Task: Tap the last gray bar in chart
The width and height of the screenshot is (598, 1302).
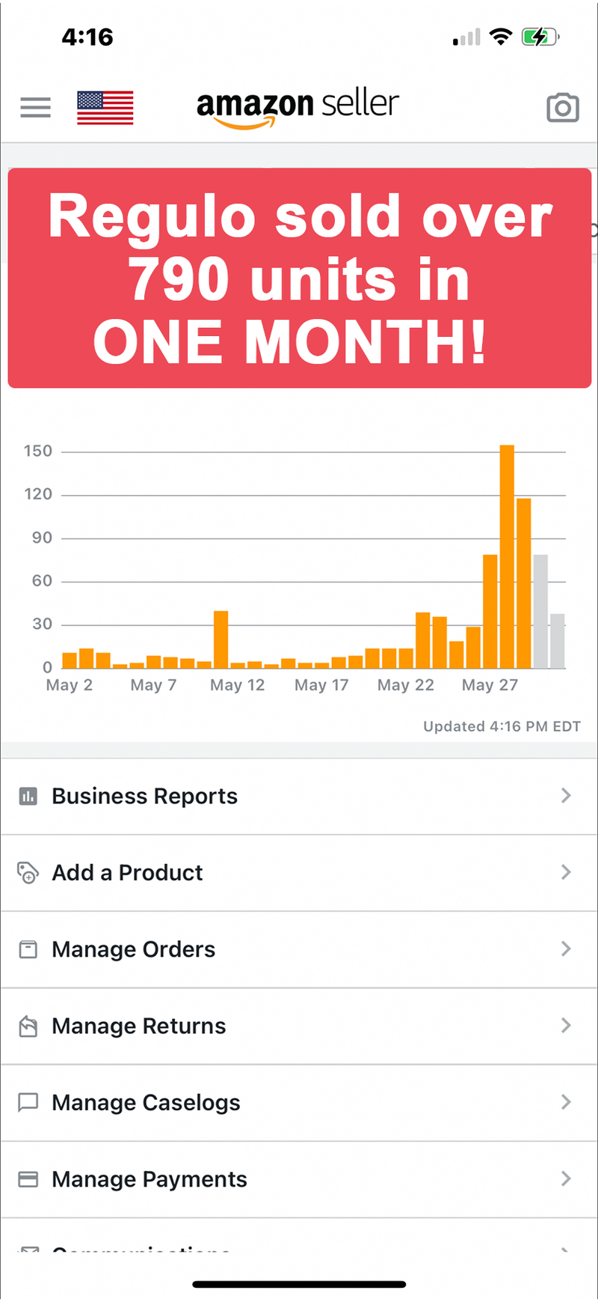Action: pyautogui.click(x=557, y=641)
